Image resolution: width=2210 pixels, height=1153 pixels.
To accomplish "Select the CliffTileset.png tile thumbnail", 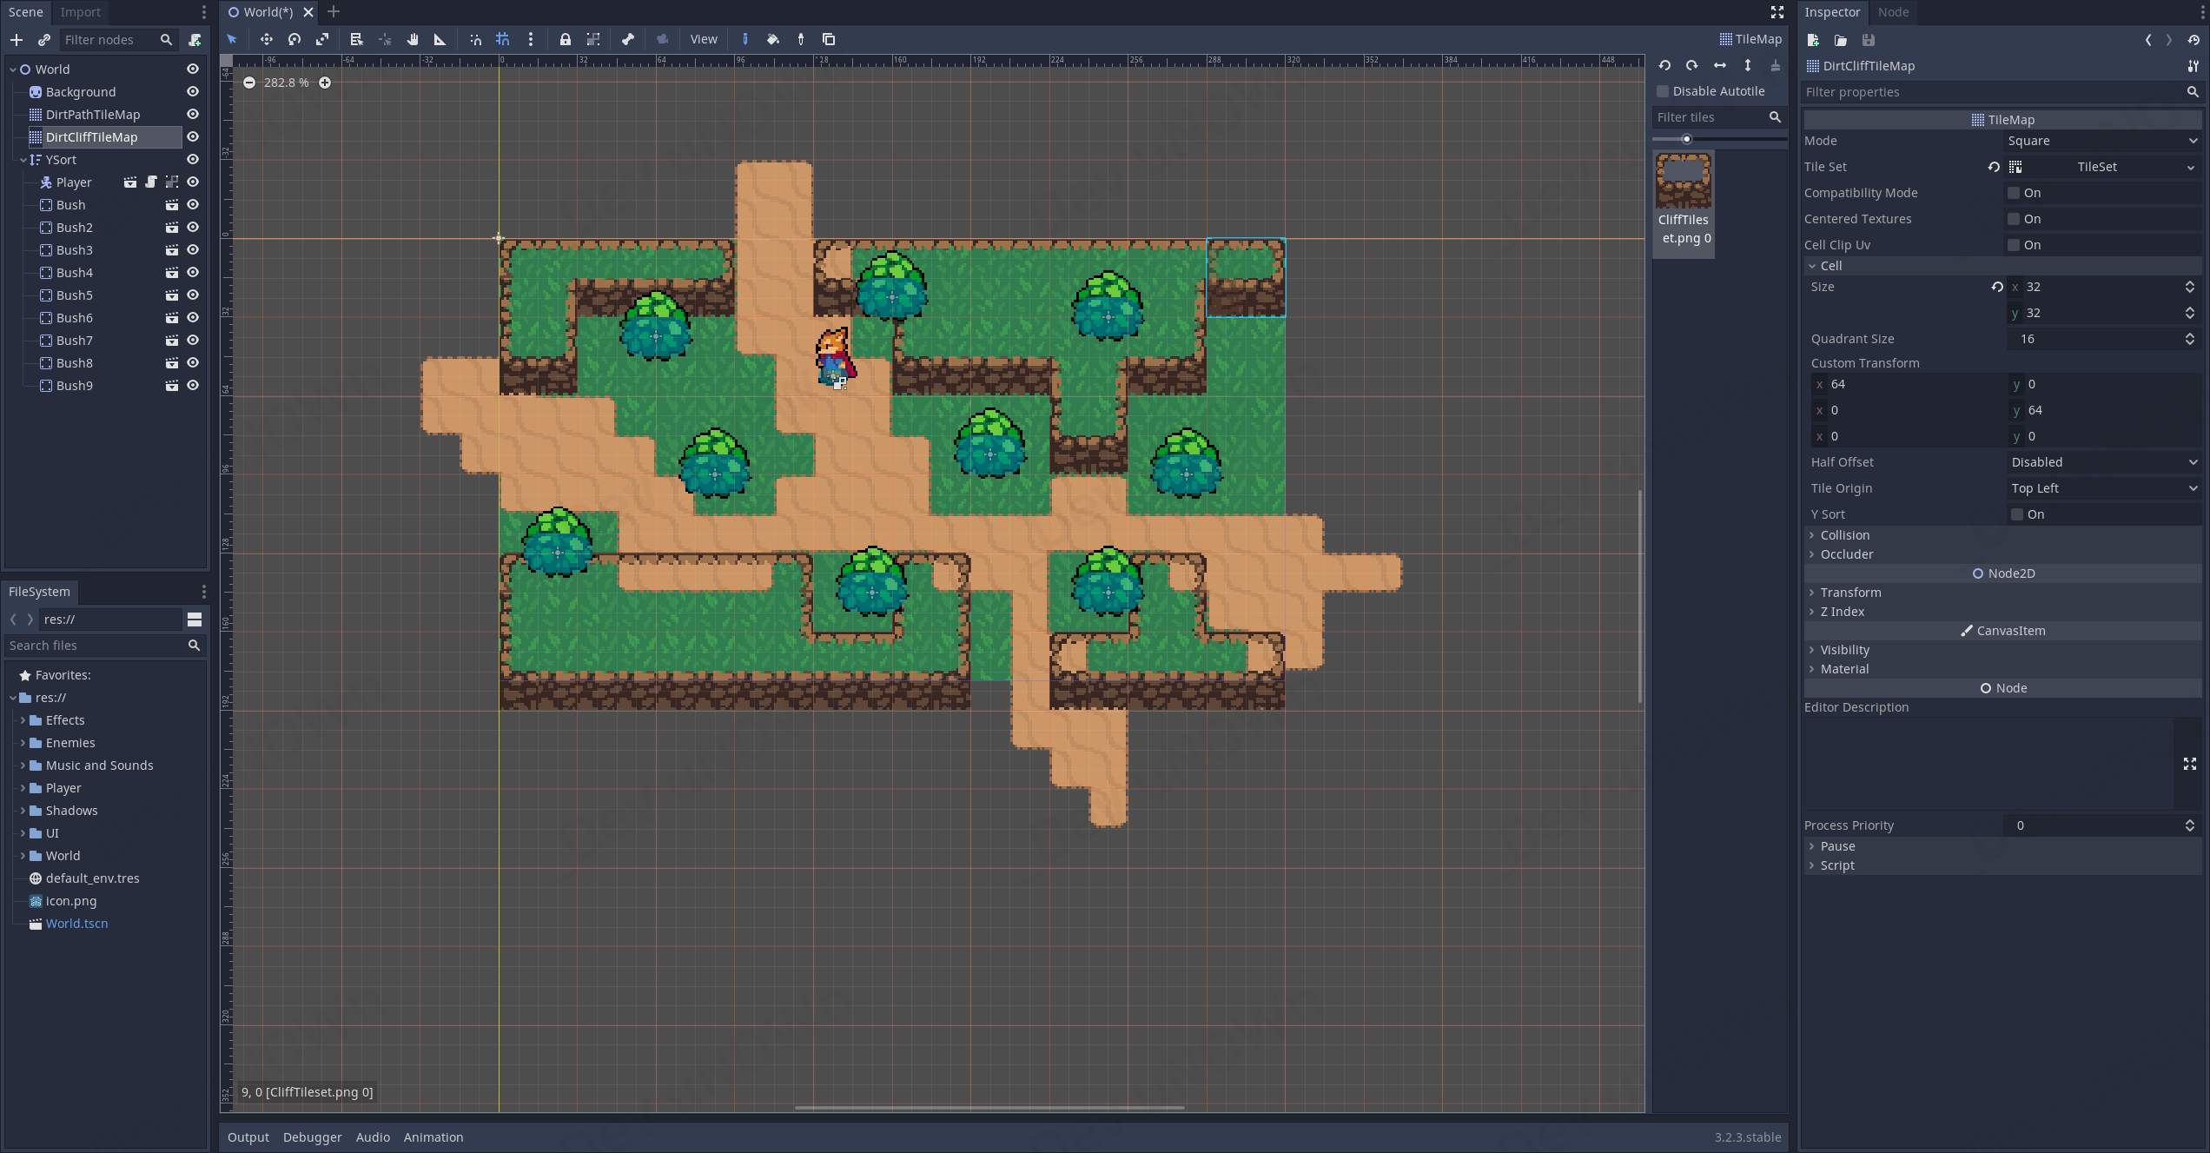I will [1683, 181].
